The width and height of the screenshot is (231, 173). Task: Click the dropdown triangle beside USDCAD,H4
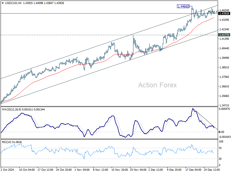click(x=3, y=3)
